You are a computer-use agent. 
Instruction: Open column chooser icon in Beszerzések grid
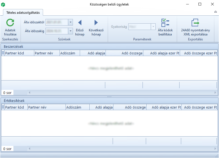(x=3, y=53)
